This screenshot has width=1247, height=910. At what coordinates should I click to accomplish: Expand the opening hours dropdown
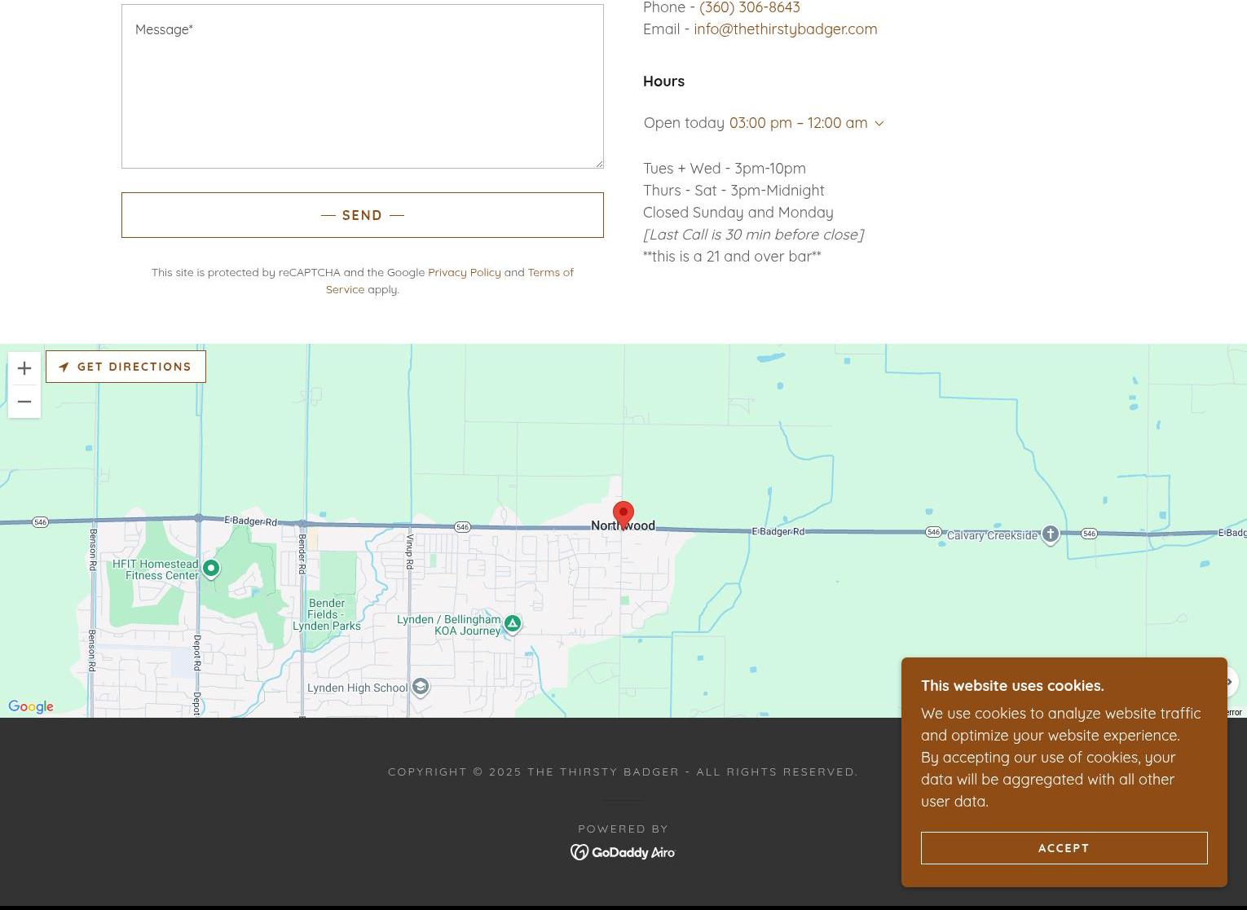pos(879,123)
